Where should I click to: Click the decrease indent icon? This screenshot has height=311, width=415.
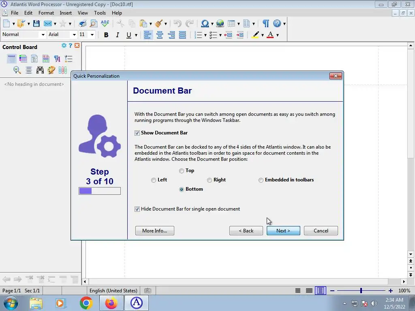(228, 35)
